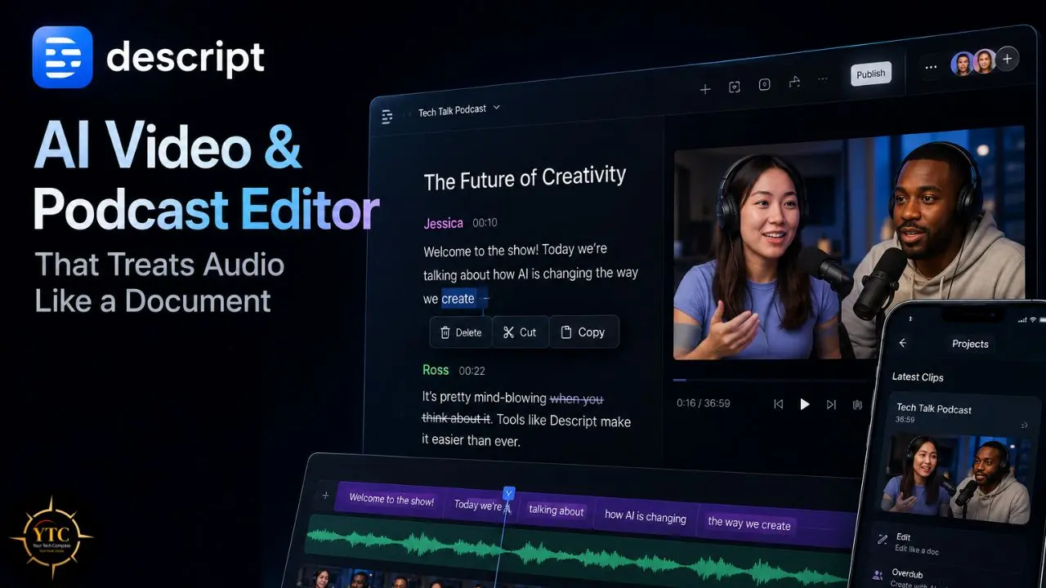This screenshot has width=1046, height=588.
Task: Open the three-dot more menu beside the avatars
Action: [x=930, y=67]
